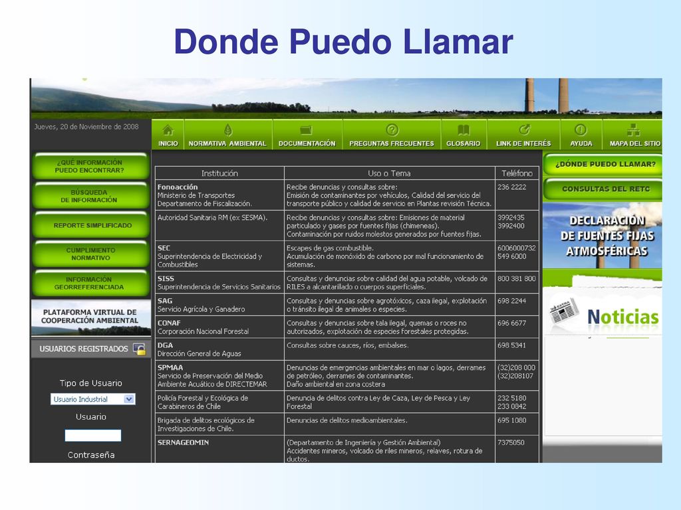Click phone number 698 5341
Viewport: 681px width, 510px height.
511,345
